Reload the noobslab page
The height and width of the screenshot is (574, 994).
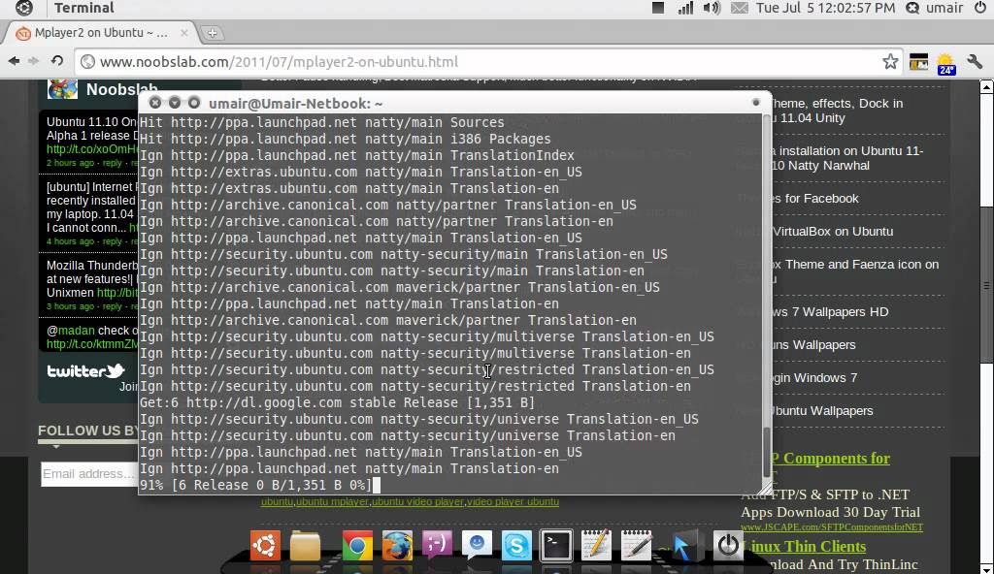click(x=57, y=61)
